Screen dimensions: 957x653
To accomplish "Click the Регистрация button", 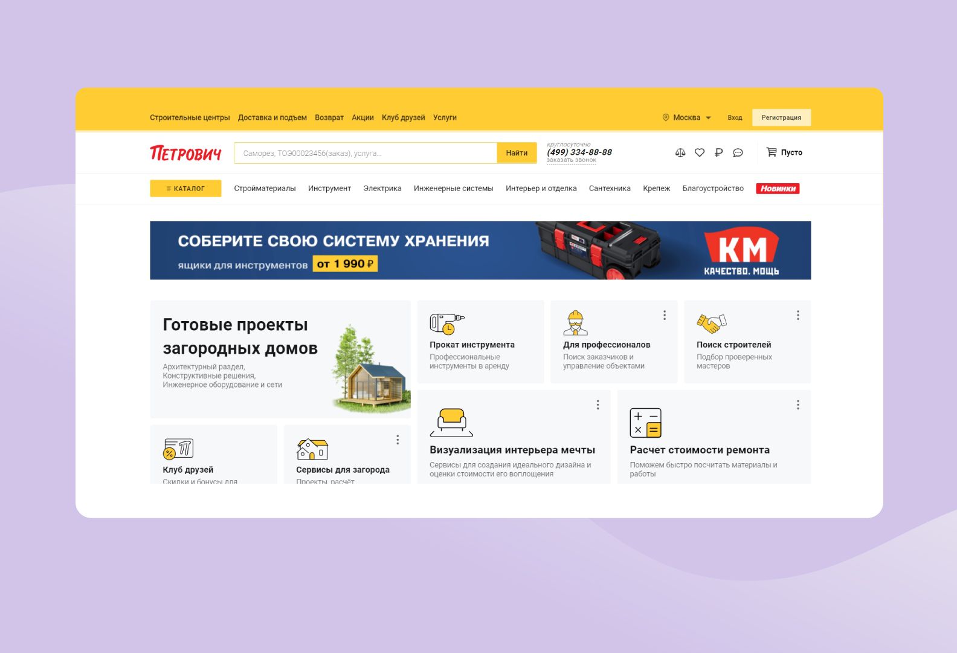I will (x=781, y=117).
